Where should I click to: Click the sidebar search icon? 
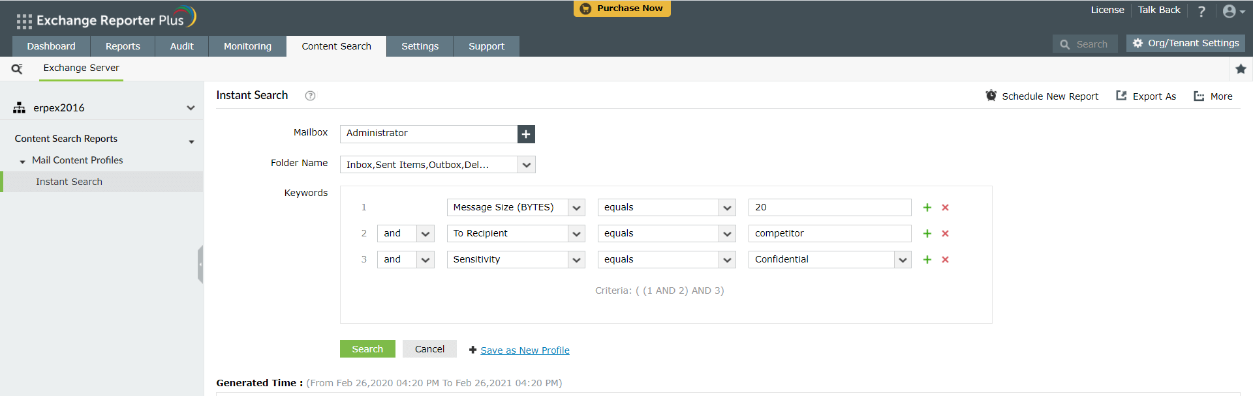[x=17, y=68]
